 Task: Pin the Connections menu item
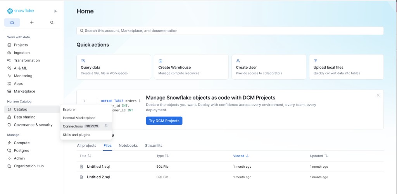tap(106, 126)
